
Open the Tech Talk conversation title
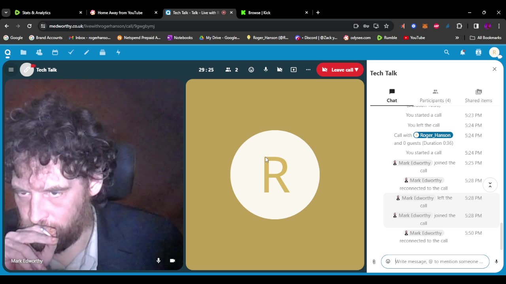(47, 70)
